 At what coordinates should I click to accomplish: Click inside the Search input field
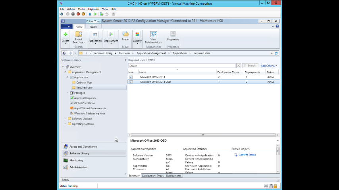[x=182, y=66]
